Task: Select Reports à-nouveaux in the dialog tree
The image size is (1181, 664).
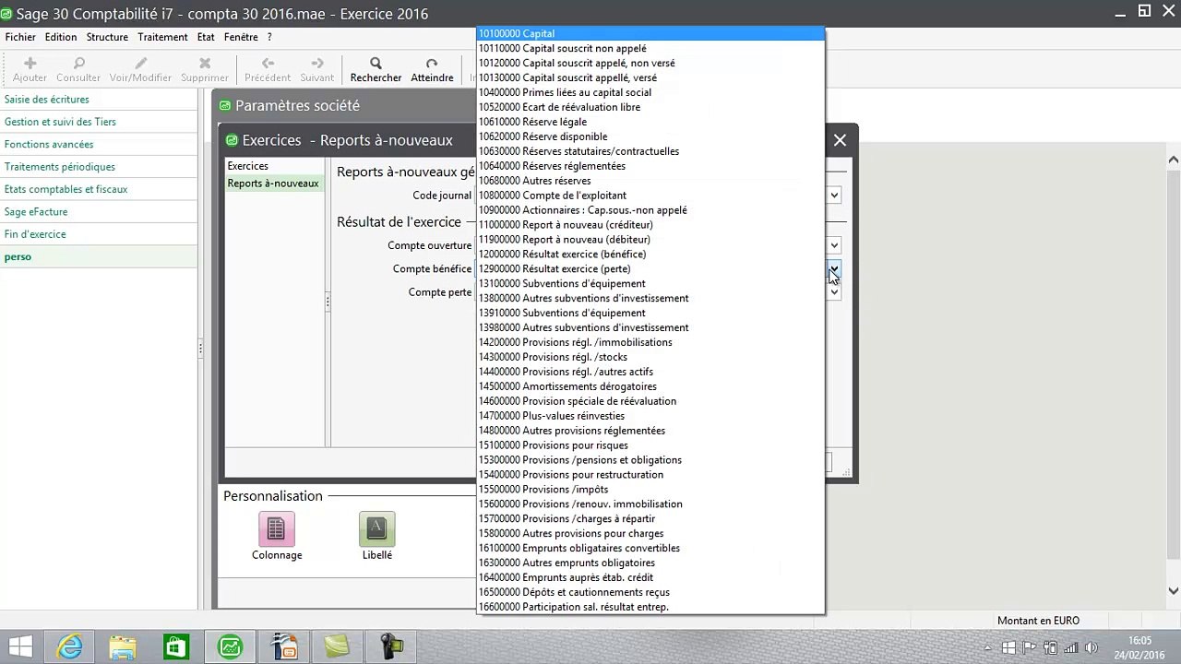Action: [x=273, y=184]
